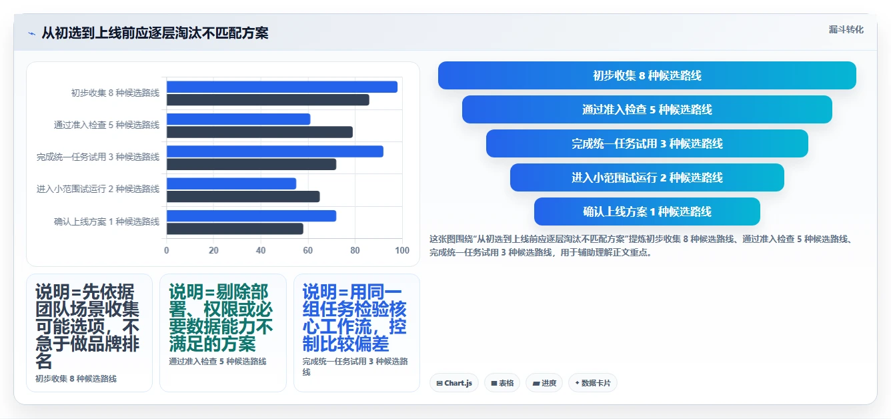Viewport: 891px width, 419px height.
Task: Select the 初步收集 8 种候选路线 funnel stage
Action: tap(647, 75)
